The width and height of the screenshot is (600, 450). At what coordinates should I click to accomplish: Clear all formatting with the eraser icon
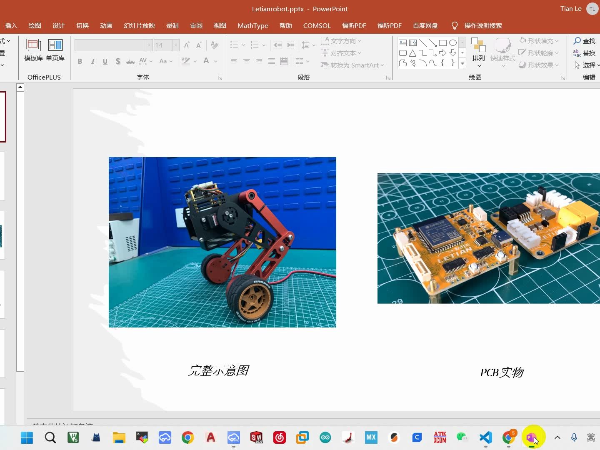tap(215, 45)
